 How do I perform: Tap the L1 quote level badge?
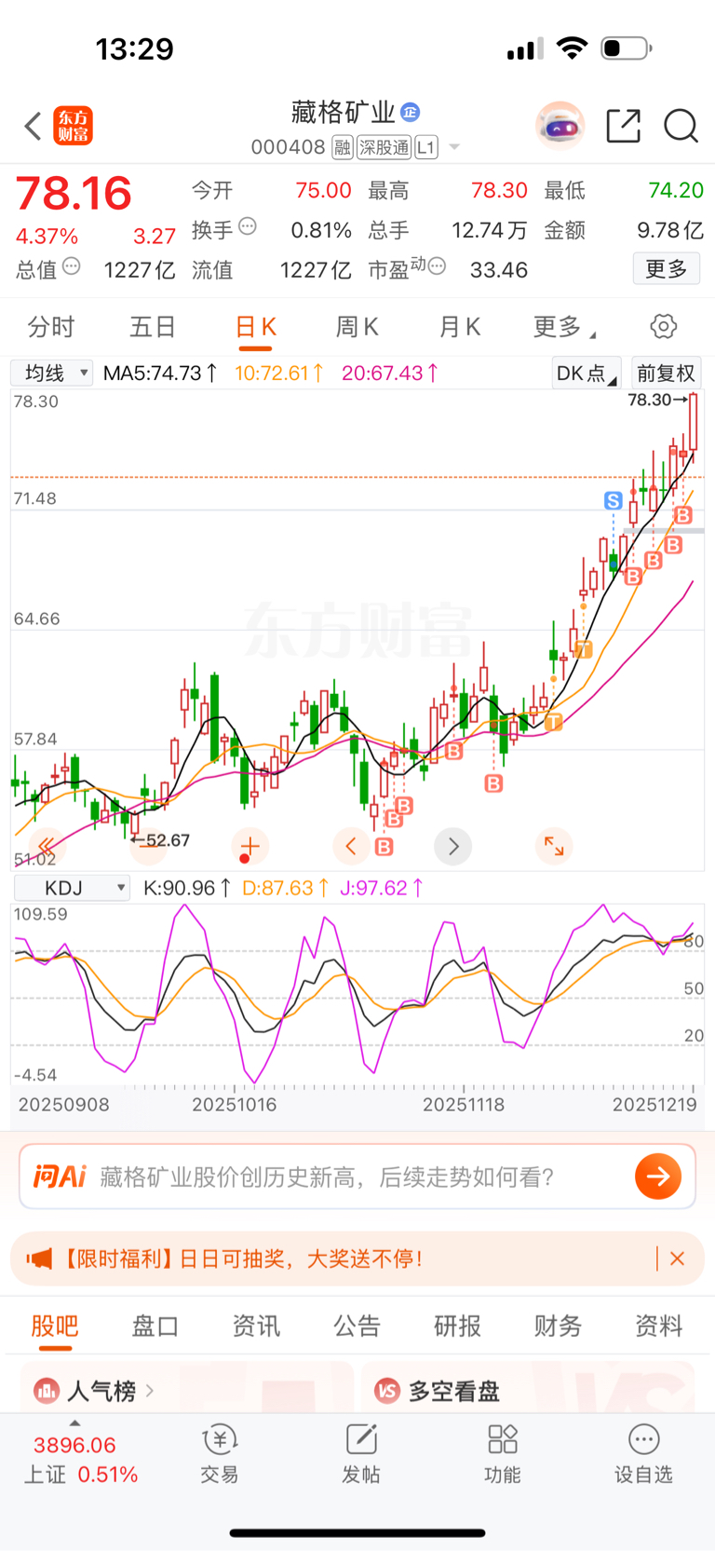click(x=426, y=147)
